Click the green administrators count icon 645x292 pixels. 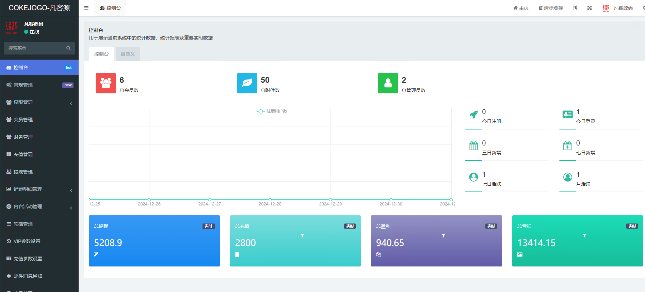(388, 83)
